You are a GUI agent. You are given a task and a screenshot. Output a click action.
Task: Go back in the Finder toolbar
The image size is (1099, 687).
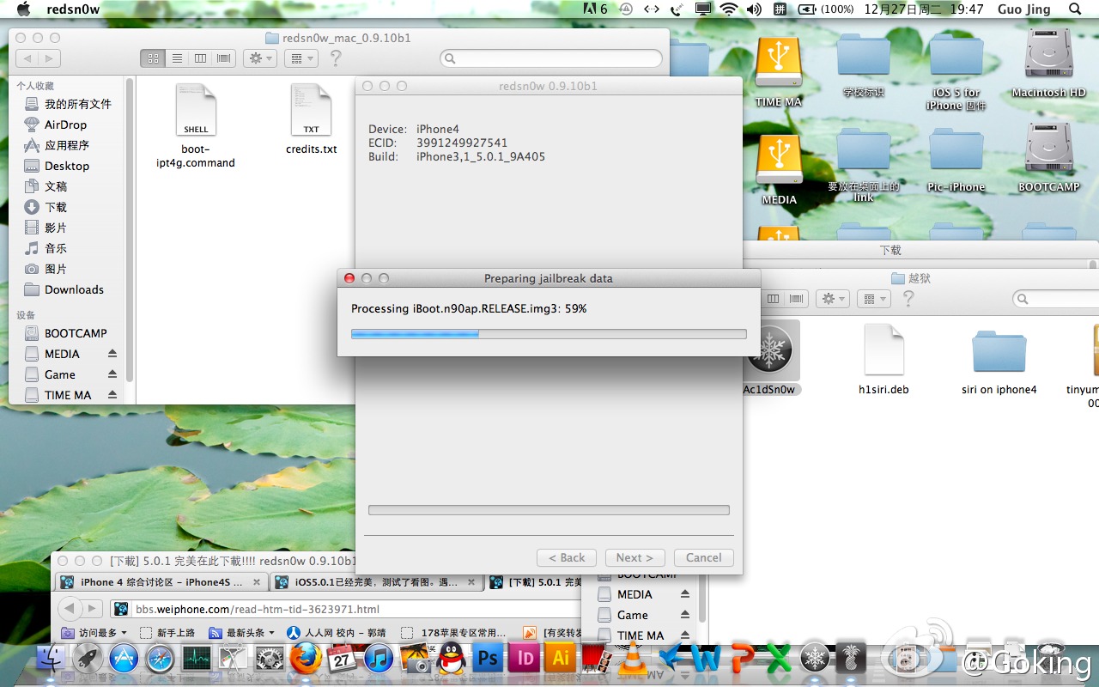pyautogui.click(x=27, y=58)
